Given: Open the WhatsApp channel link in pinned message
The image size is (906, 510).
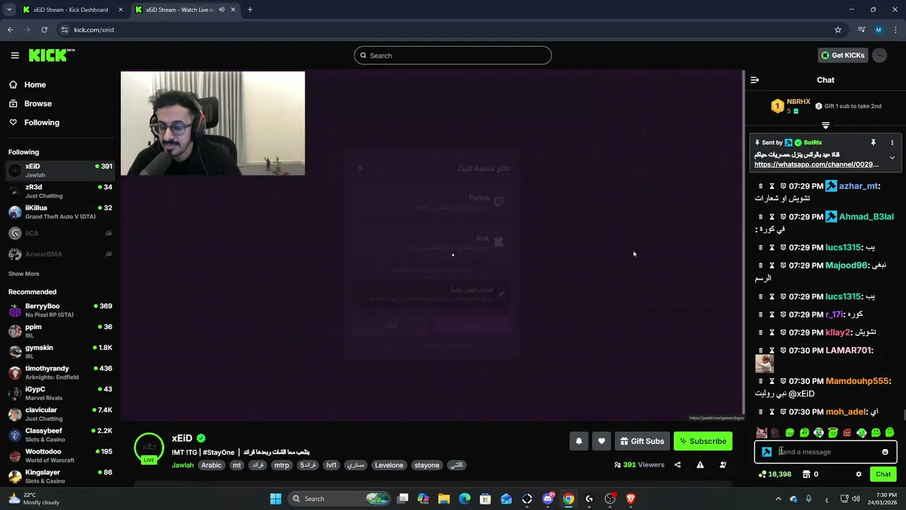Looking at the screenshot, I should (816, 164).
